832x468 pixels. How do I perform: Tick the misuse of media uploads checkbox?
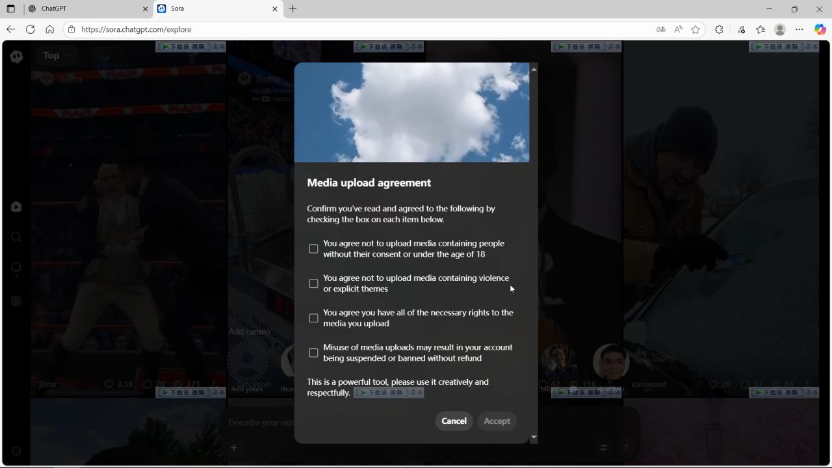(313, 353)
